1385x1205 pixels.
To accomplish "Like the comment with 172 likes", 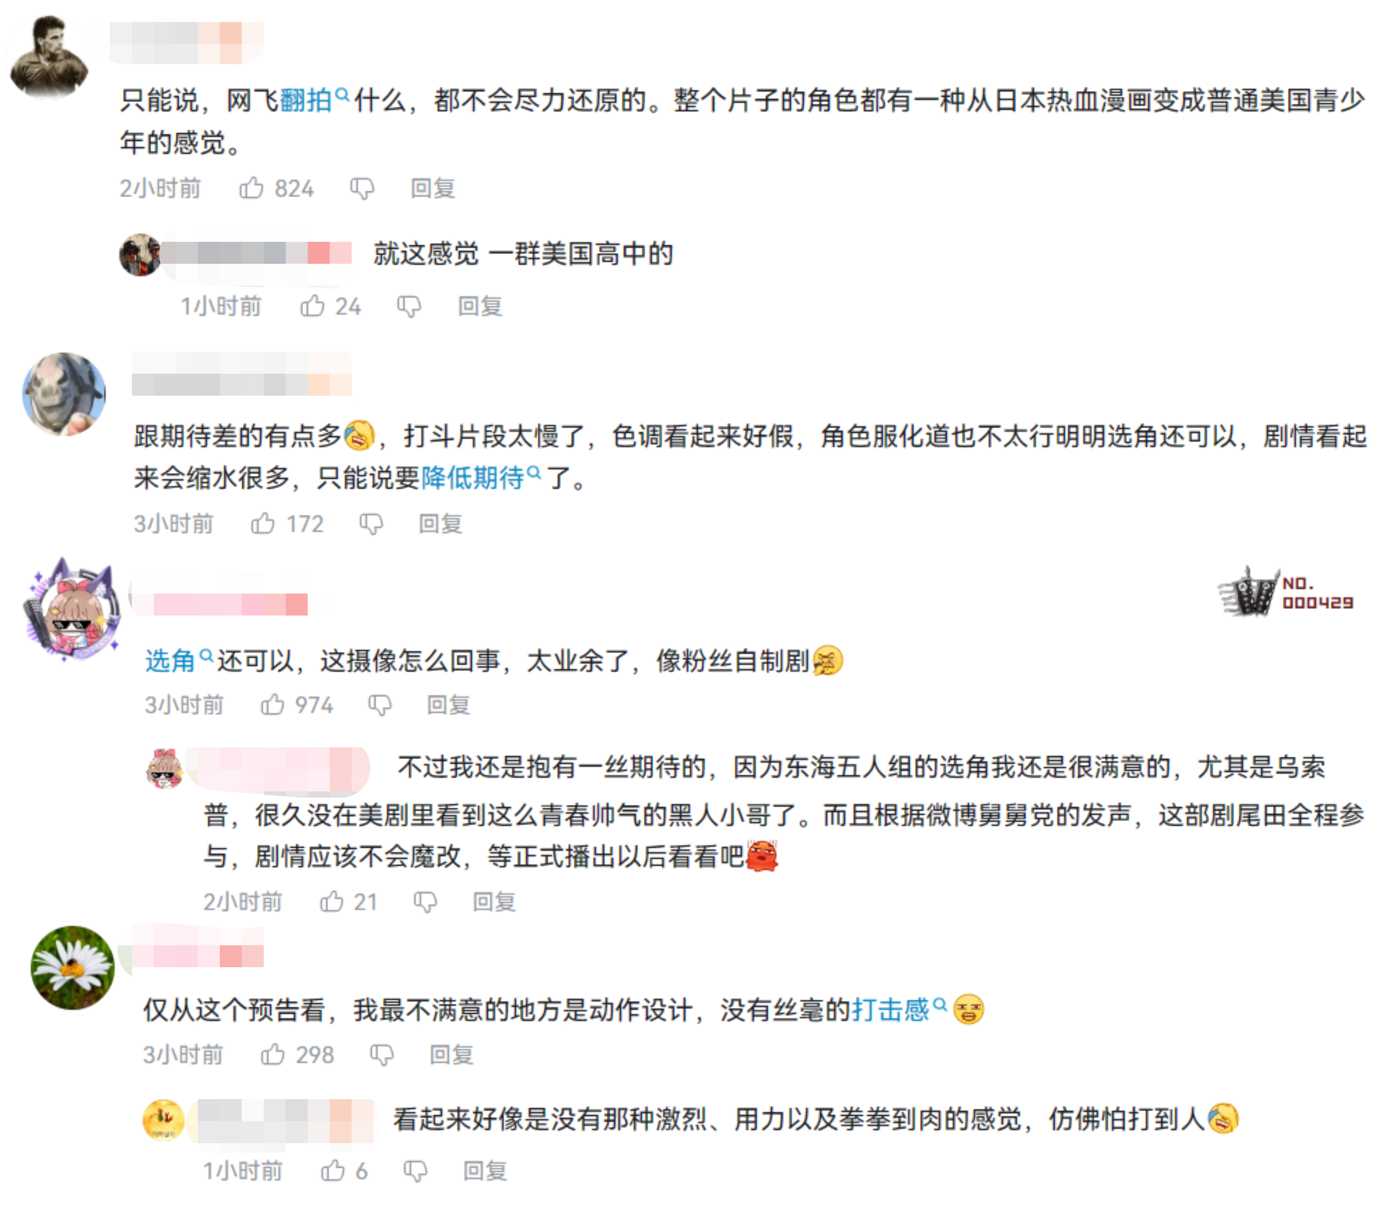I will tap(262, 523).
